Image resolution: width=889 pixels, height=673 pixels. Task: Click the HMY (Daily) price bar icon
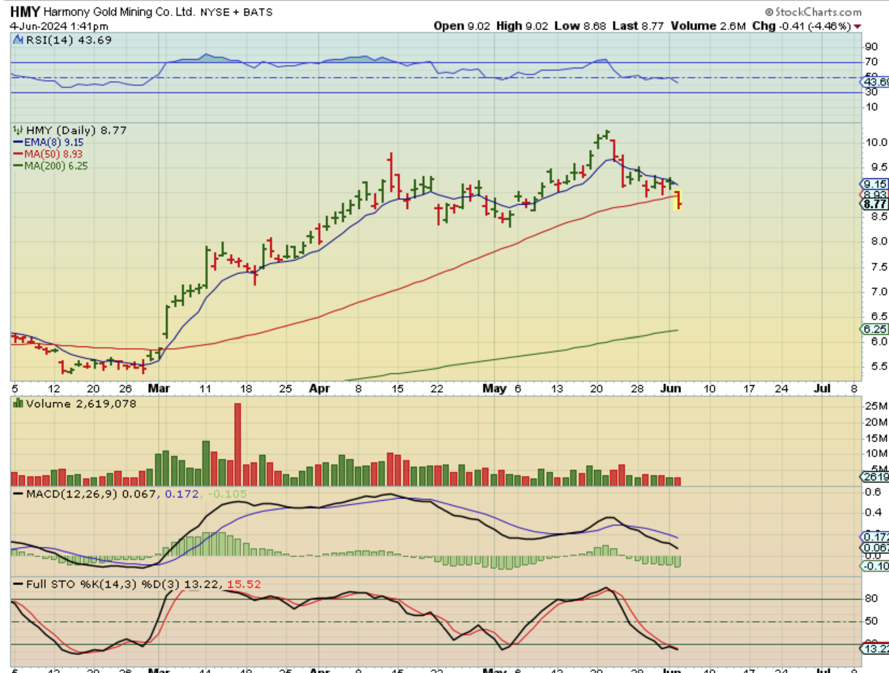(18, 130)
